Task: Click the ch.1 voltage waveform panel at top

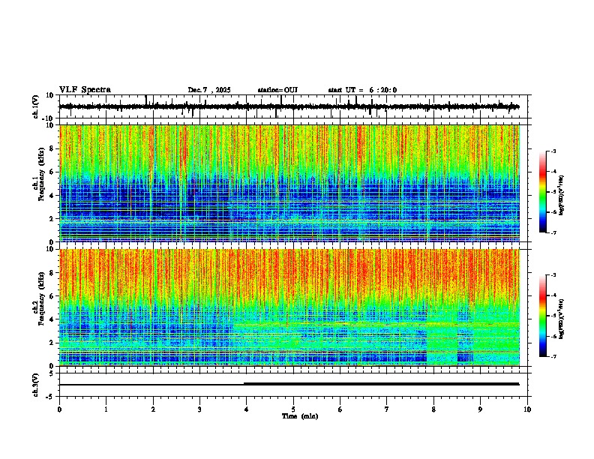Action: point(295,106)
